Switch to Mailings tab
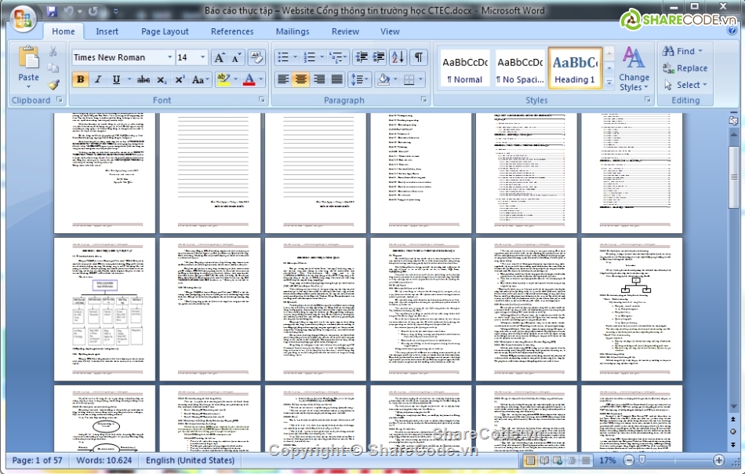Viewport: 745px width, 474px height. (293, 31)
